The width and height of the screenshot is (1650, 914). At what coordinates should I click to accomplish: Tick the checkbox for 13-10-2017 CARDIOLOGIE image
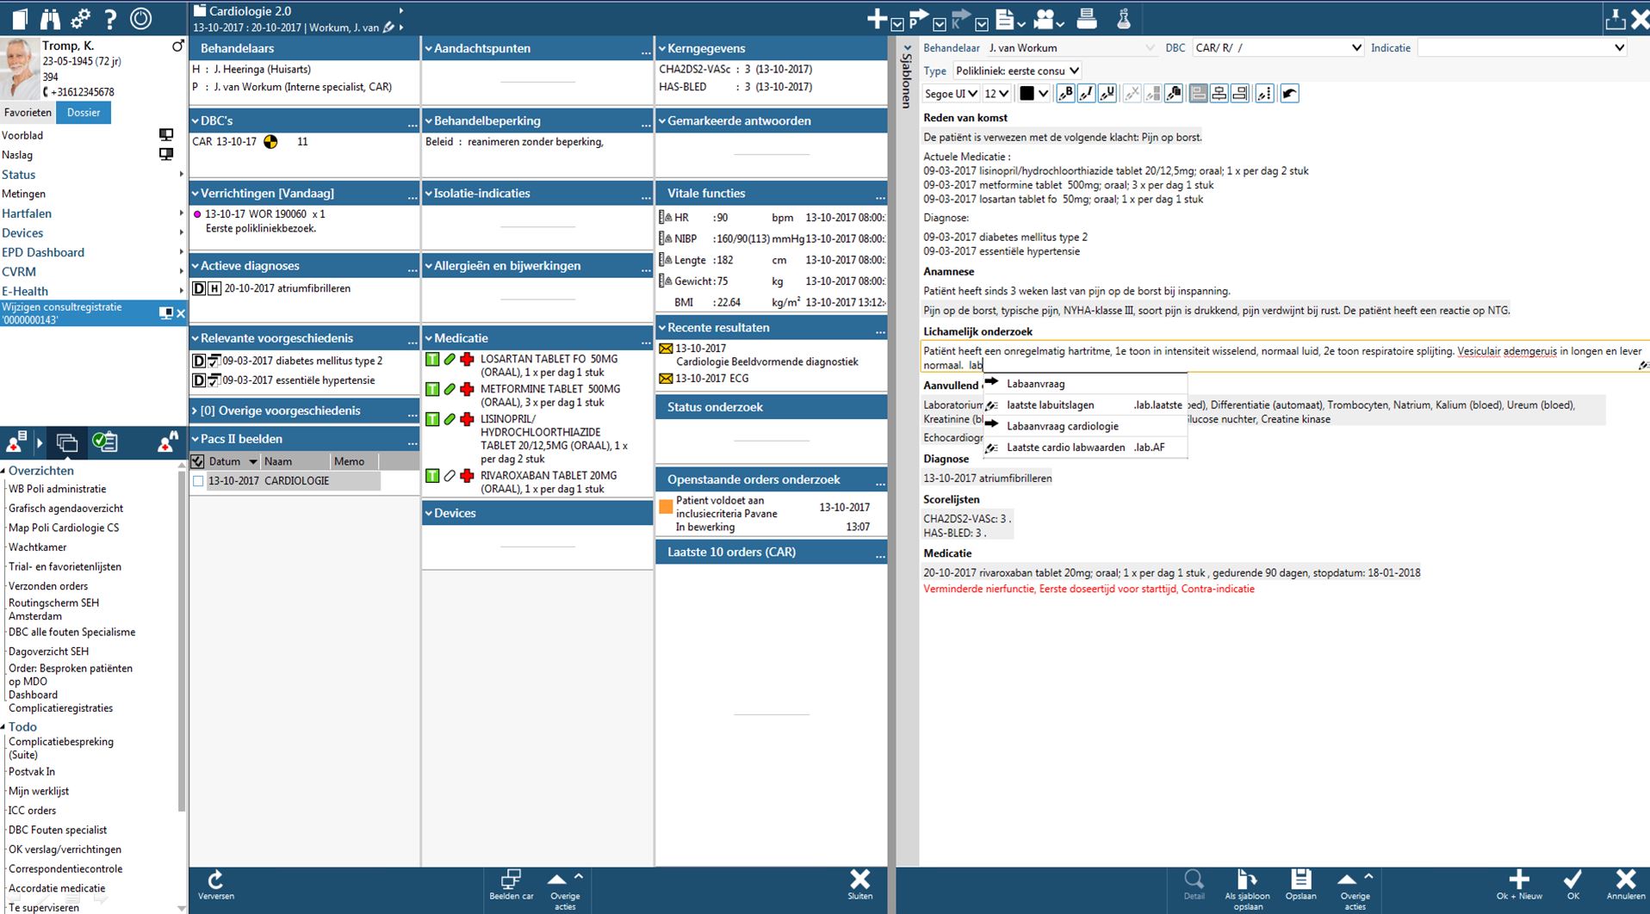[x=198, y=481]
